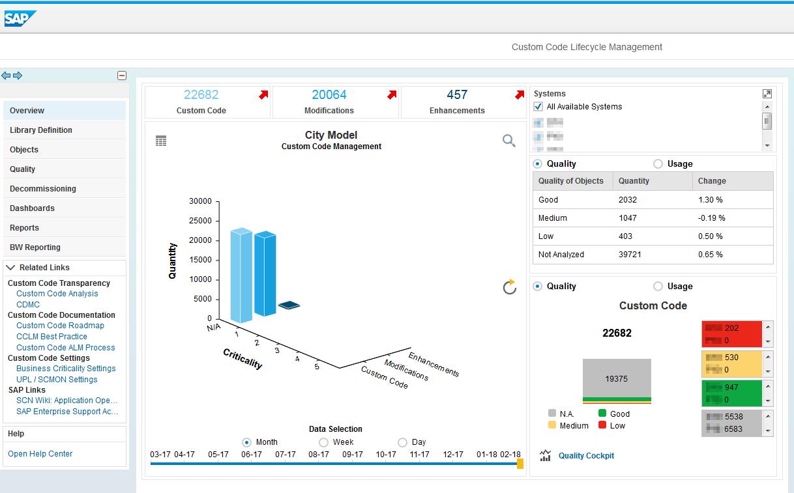Click the down arrow beside the yellow 530 box

tap(768, 372)
